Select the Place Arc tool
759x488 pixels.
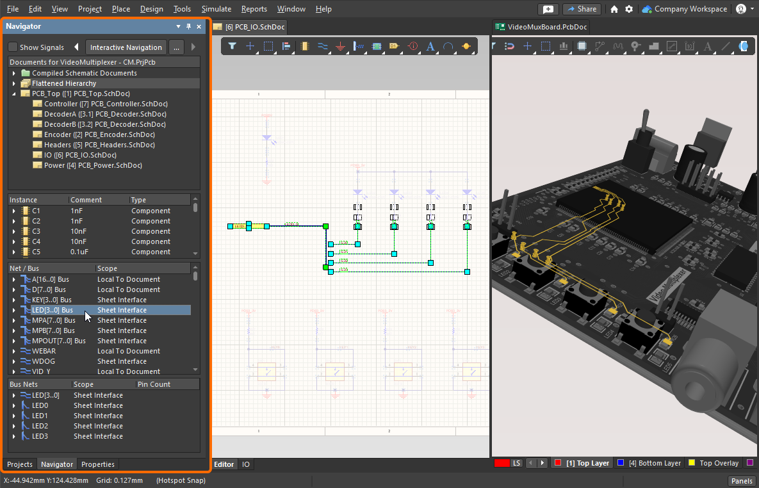pos(448,47)
